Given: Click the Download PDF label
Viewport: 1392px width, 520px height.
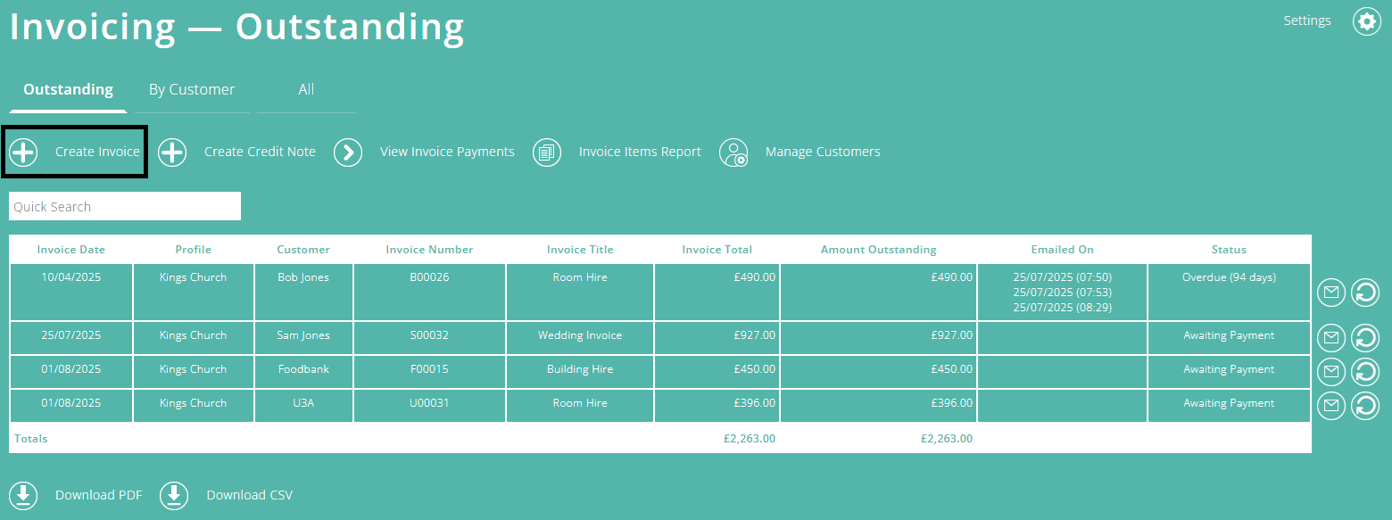Looking at the screenshot, I should [x=98, y=495].
